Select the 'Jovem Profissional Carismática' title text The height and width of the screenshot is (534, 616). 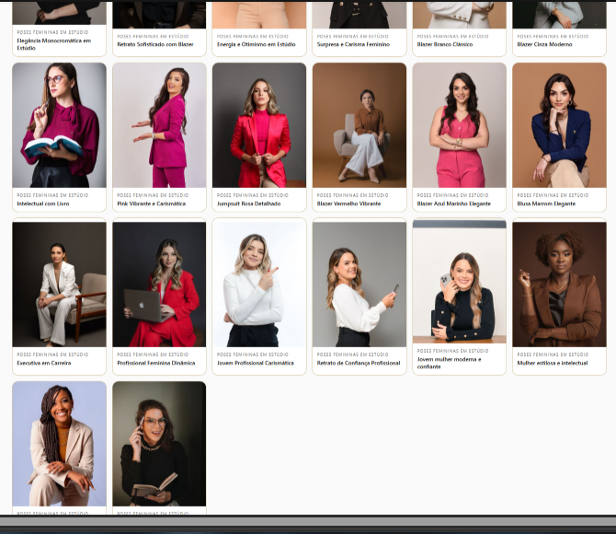[x=256, y=364]
